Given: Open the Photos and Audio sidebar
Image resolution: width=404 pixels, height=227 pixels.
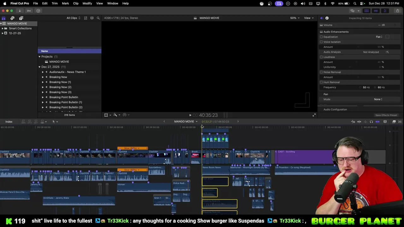Looking at the screenshot, I should (x=12, y=18).
